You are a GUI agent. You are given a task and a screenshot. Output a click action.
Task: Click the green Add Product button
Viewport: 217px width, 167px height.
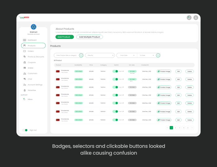coord(64,37)
